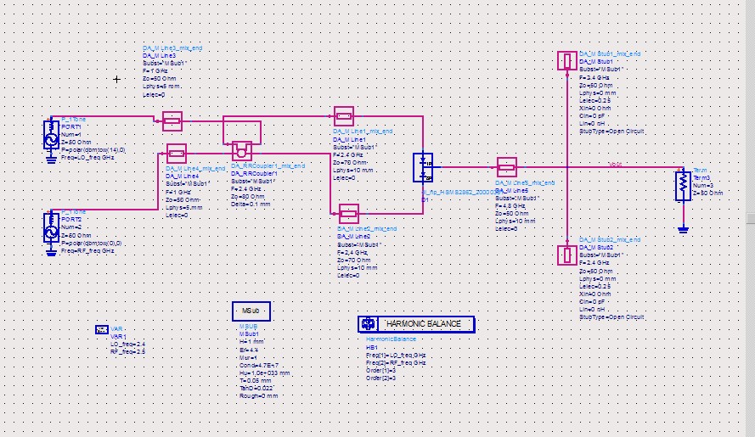Image resolution: width=755 pixels, height=437 pixels.
Task: Select the VAR equation block icon
Action: point(102,330)
